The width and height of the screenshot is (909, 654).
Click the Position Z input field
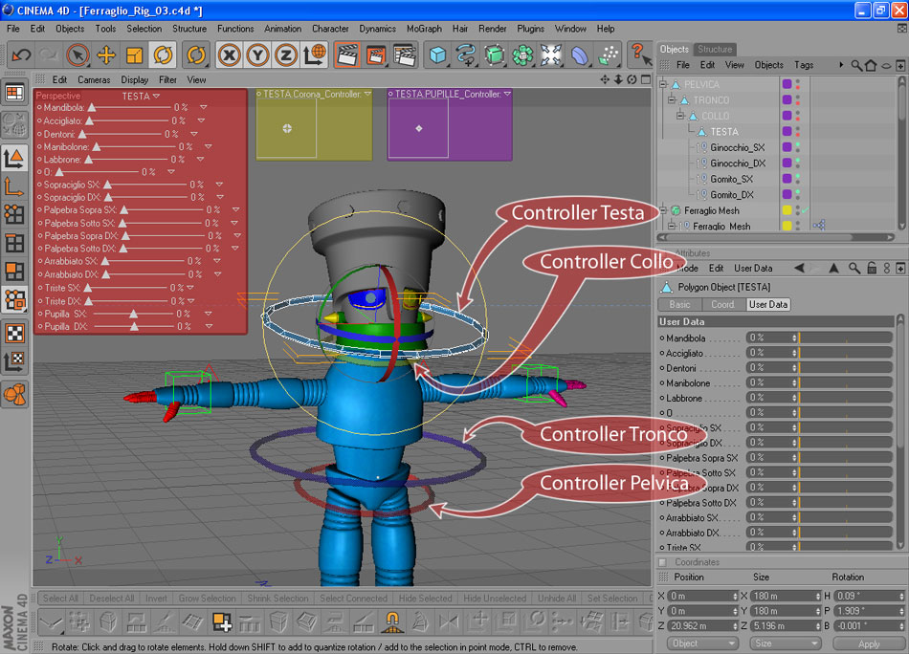coord(702,626)
